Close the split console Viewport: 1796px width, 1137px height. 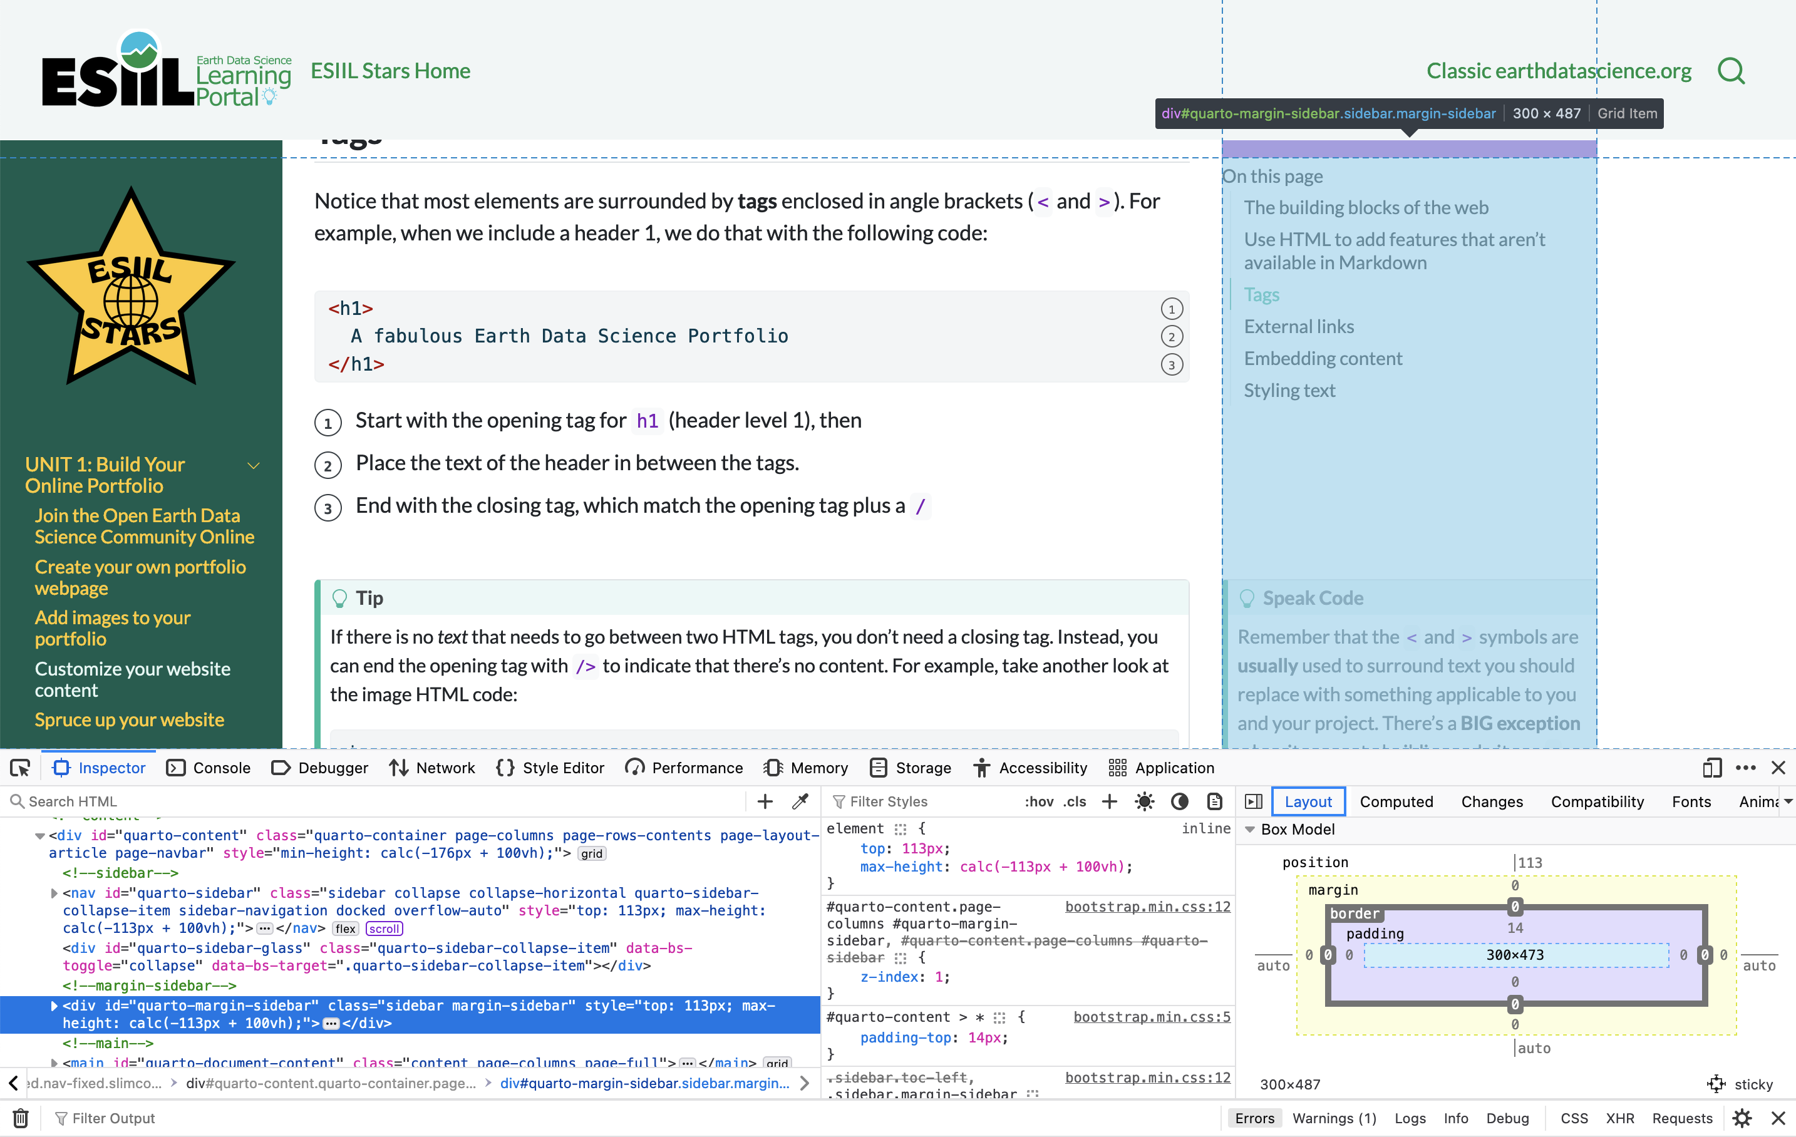tap(1778, 1118)
